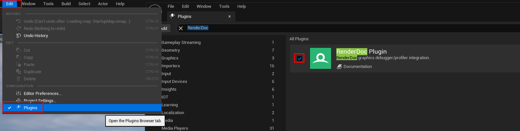Choose Undo History from Edit menu
The image size is (520, 131).
tap(82, 36)
